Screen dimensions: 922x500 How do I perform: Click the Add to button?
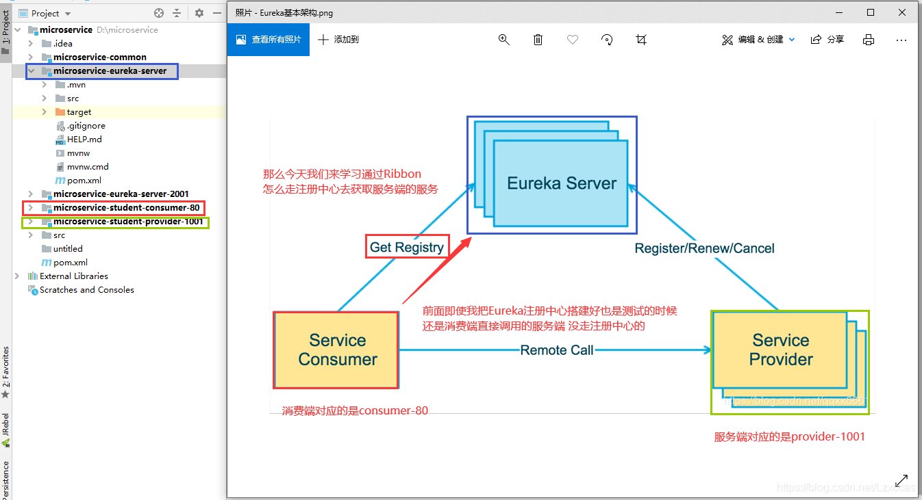[338, 40]
